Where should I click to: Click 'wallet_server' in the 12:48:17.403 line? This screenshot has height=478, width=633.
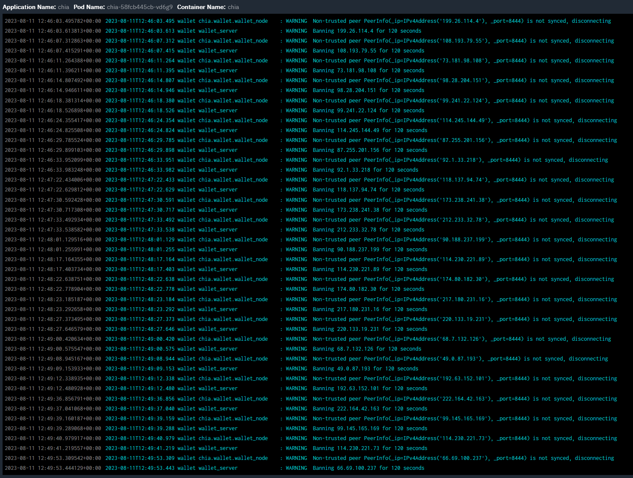tap(218, 269)
